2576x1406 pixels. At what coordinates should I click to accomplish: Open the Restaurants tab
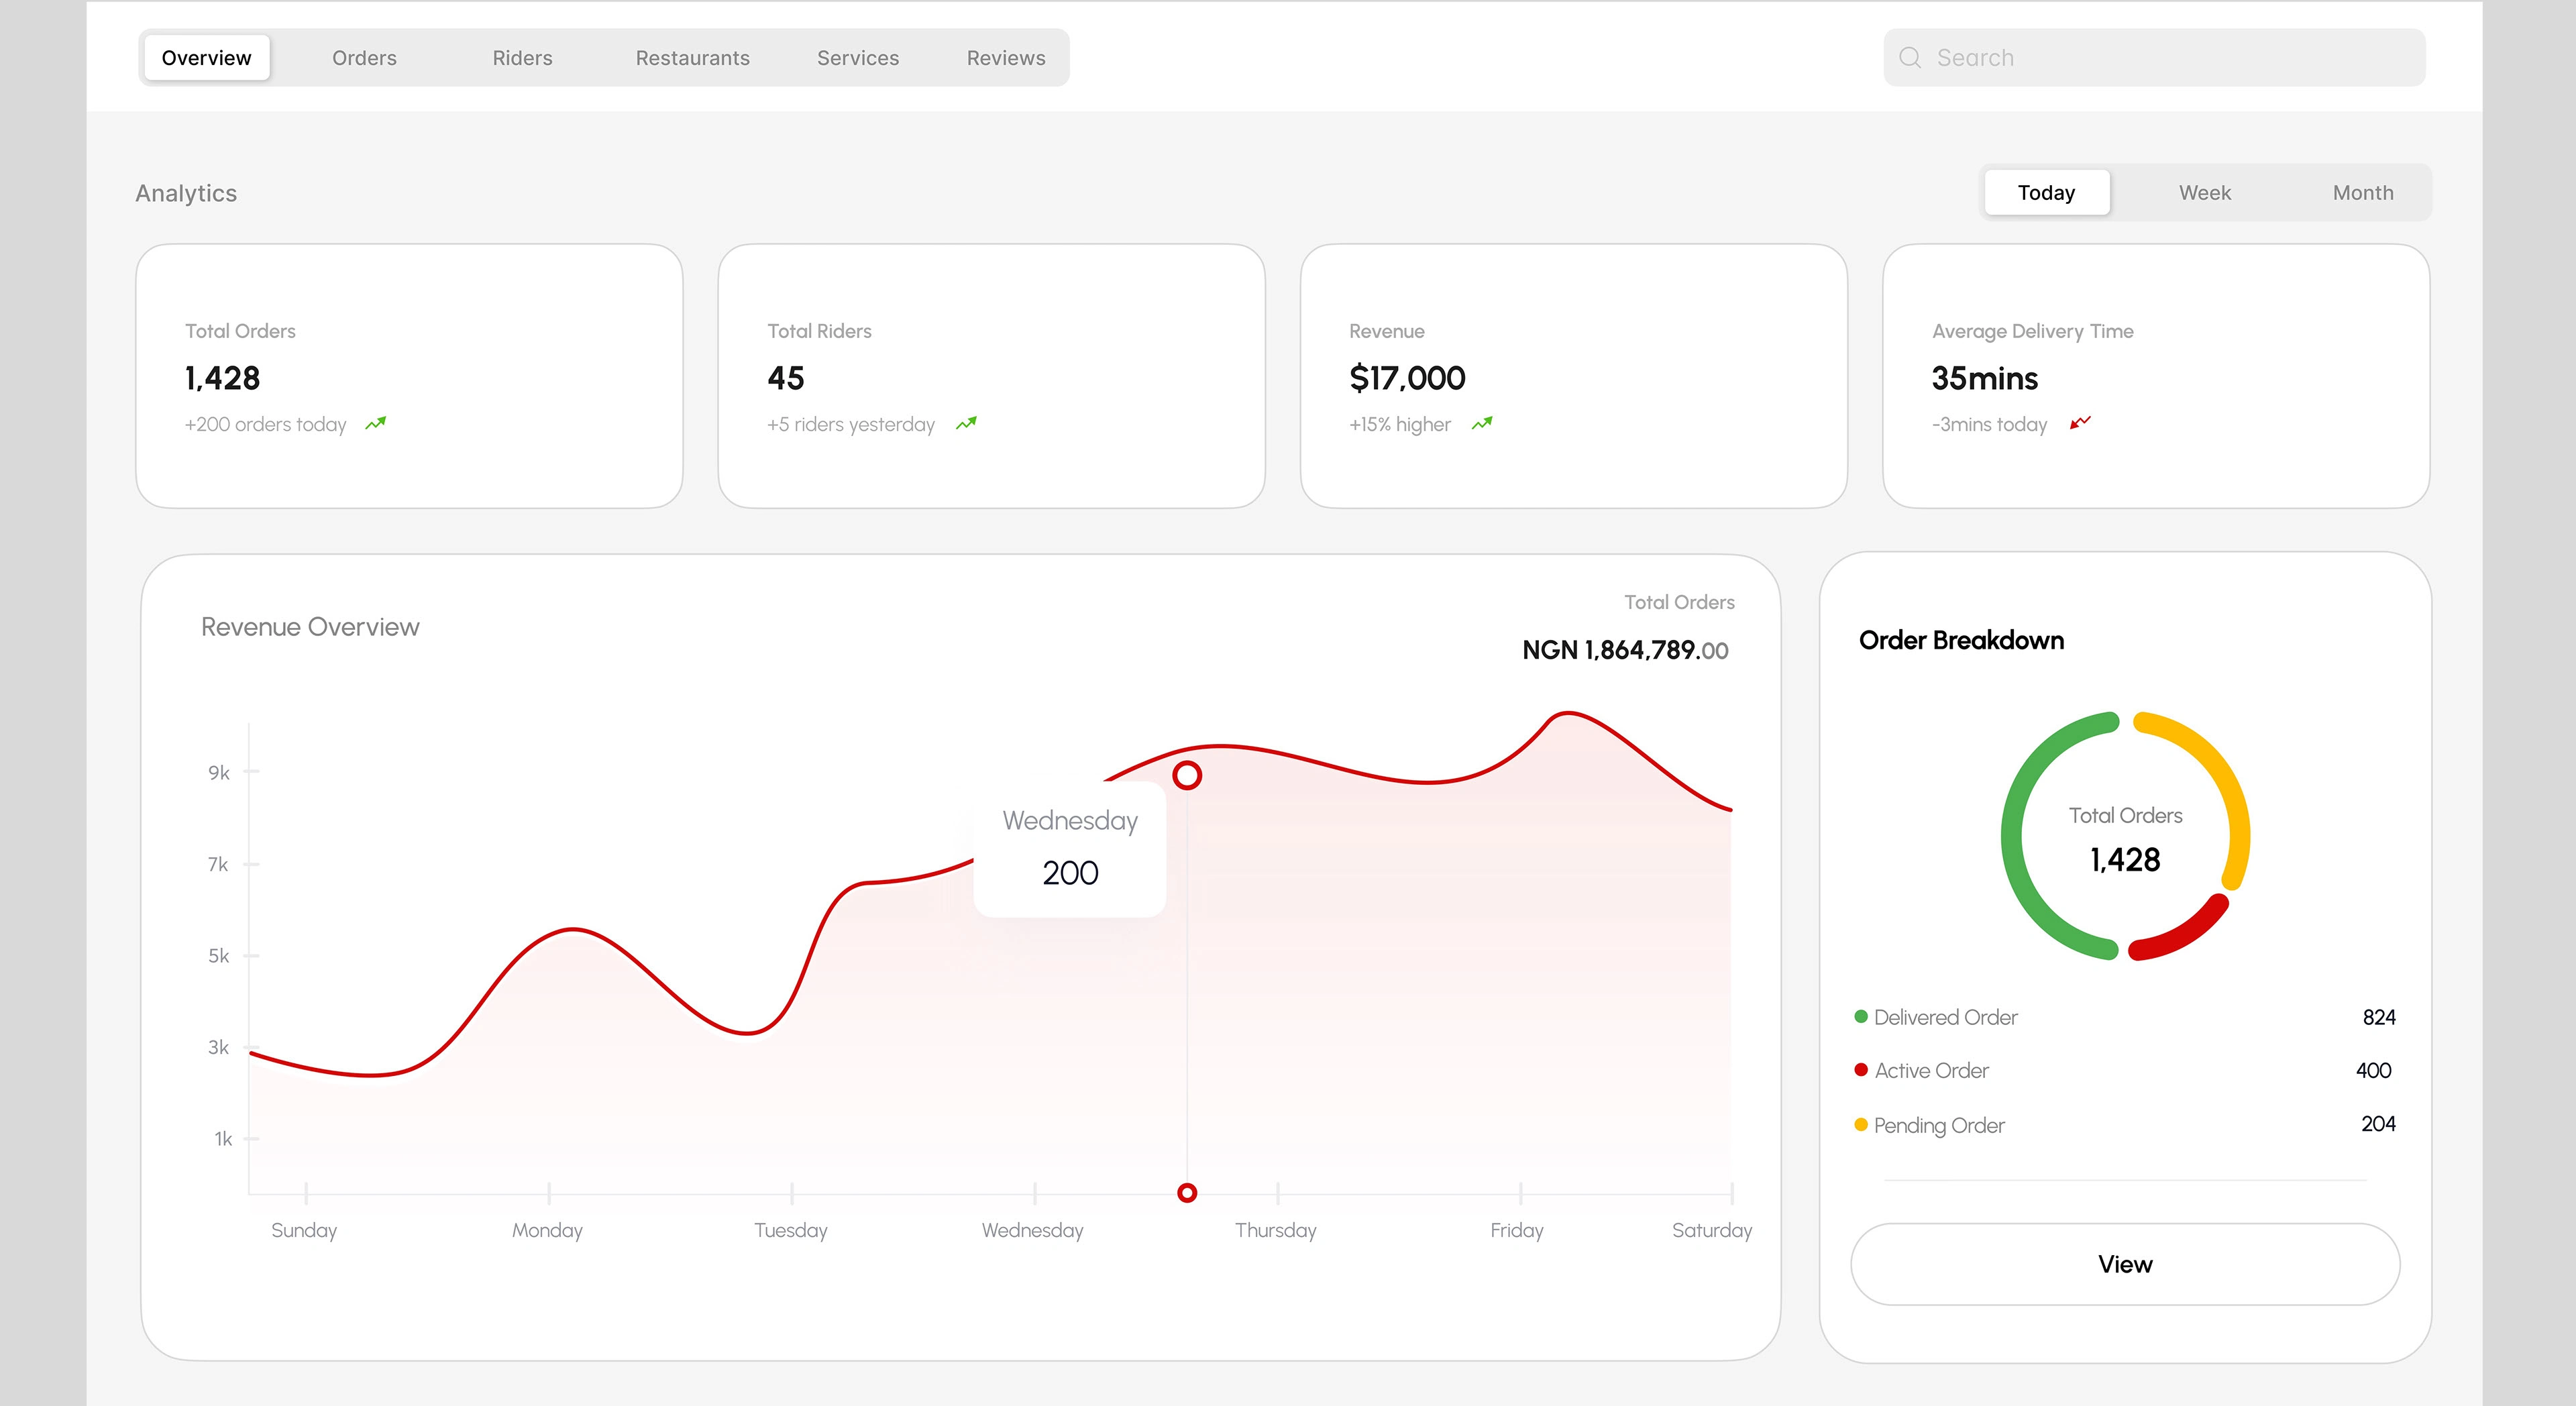692,58
